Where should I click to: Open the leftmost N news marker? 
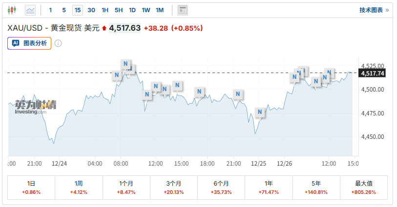tap(117, 75)
